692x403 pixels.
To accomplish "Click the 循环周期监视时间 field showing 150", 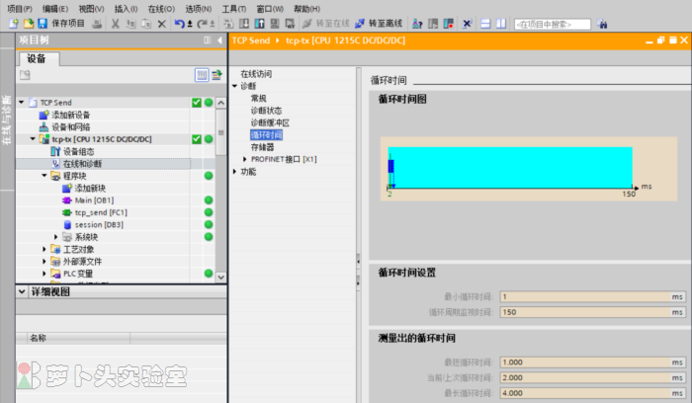I will pos(593,312).
